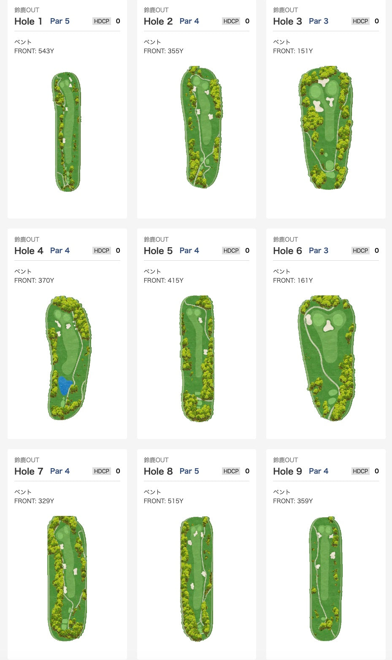Click the Hole 1 title
Viewport: 392px width, 660px height.
[x=28, y=21]
